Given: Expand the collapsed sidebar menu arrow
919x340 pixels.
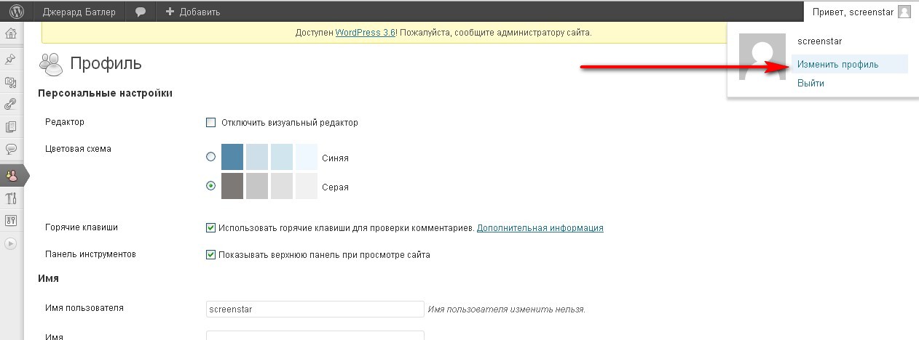Looking at the screenshot, I should point(11,244).
